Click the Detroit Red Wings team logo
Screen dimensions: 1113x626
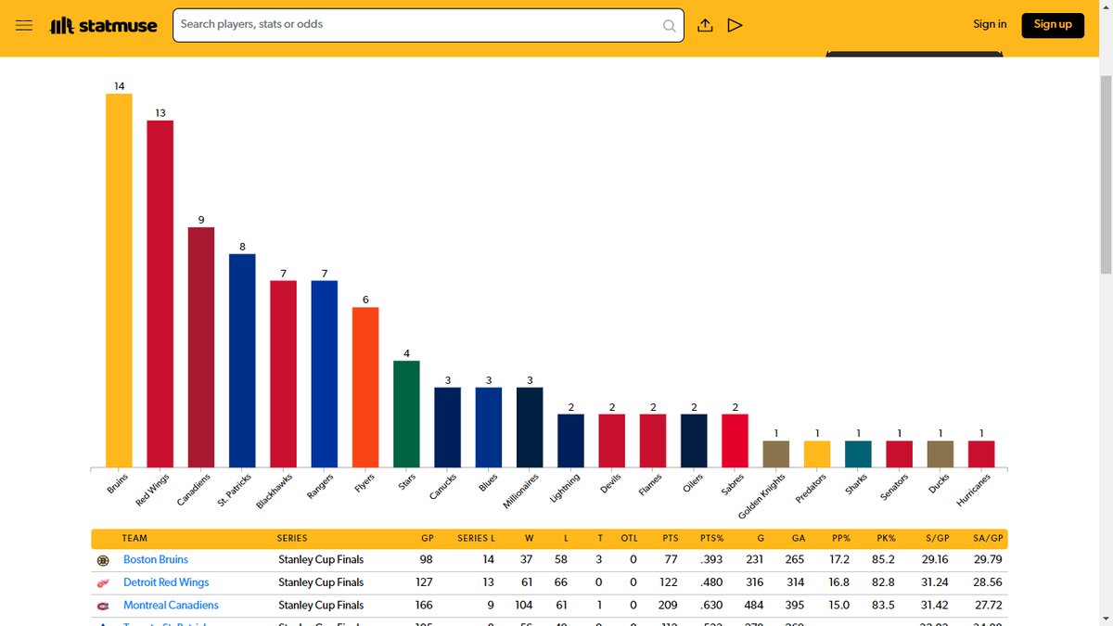pyautogui.click(x=103, y=582)
